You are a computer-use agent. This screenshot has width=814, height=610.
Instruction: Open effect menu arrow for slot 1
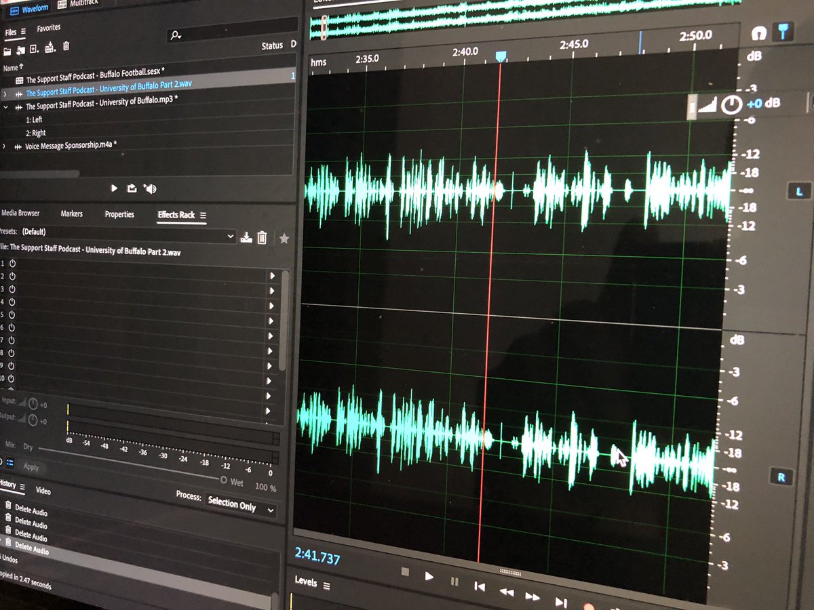pyautogui.click(x=272, y=276)
